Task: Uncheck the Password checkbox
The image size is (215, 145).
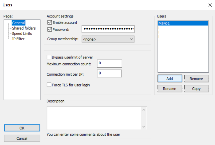Action: point(50,30)
